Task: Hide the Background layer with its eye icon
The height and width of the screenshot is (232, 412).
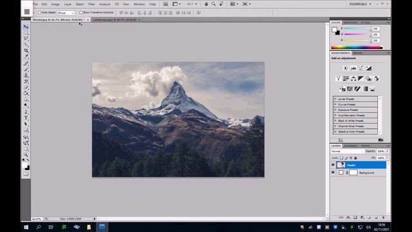Action: [333, 173]
